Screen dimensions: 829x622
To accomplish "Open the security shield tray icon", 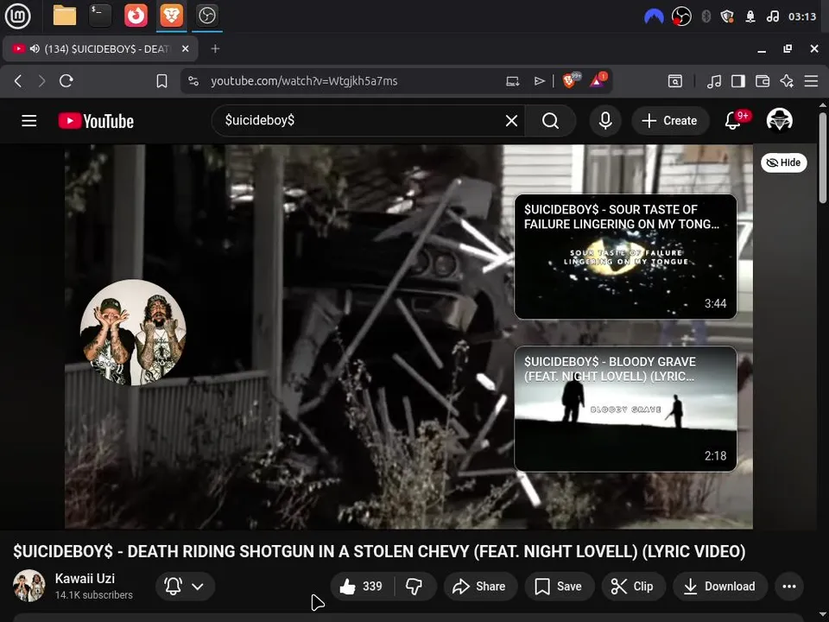I will [x=727, y=16].
